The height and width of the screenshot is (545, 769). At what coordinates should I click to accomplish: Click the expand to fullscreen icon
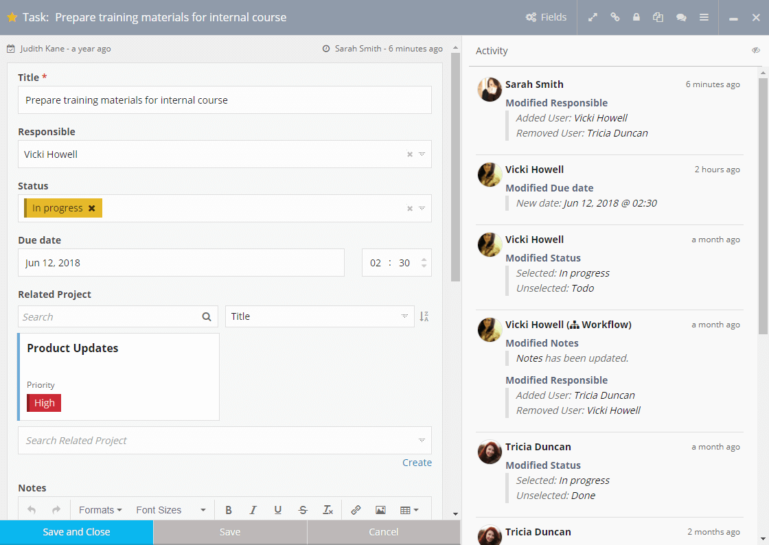[593, 17]
